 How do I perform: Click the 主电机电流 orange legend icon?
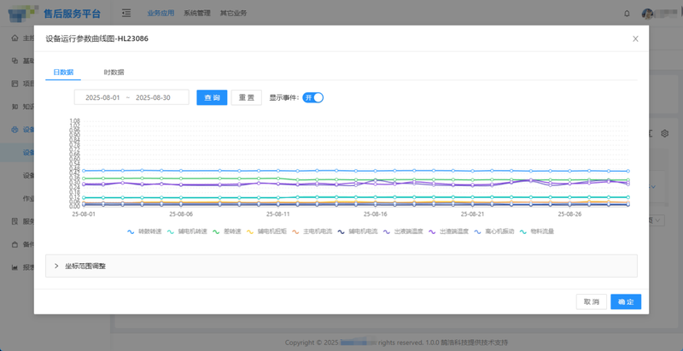pos(295,231)
